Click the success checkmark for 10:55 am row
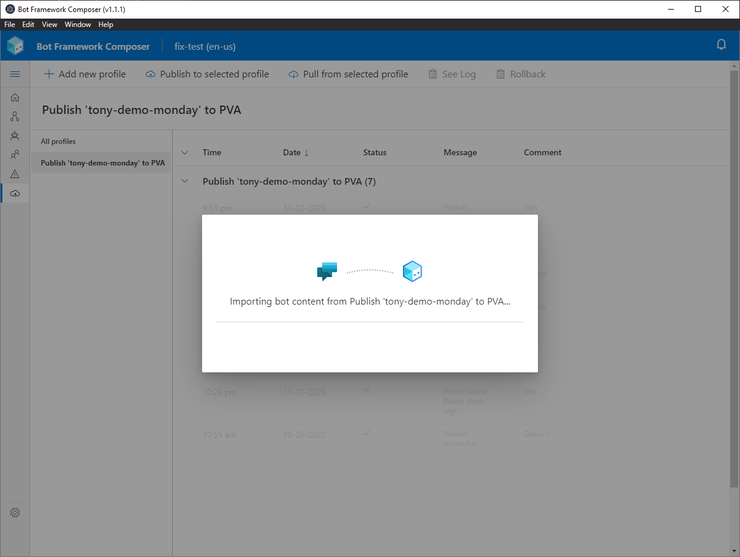This screenshot has width=740, height=557. [367, 432]
